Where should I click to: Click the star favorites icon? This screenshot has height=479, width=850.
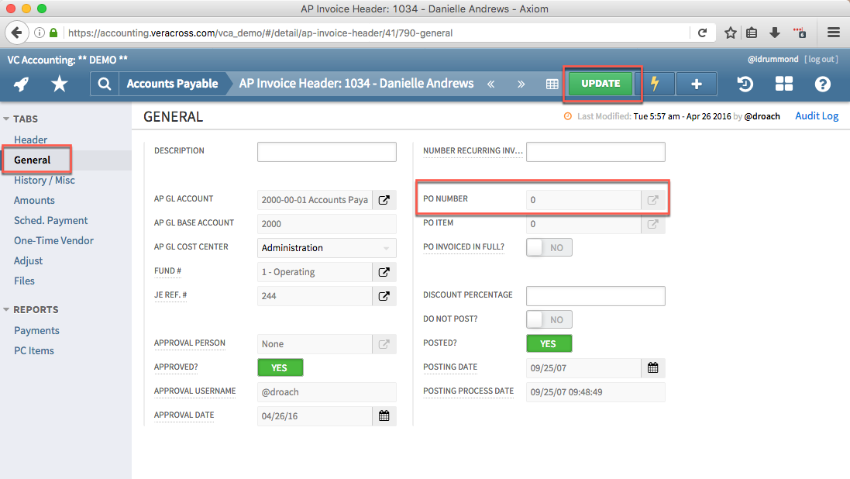pyautogui.click(x=59, y=83)
